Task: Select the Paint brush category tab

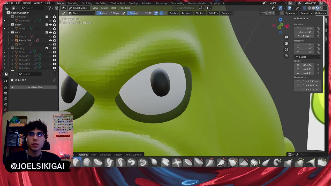Action: click(x=93, y=155)
